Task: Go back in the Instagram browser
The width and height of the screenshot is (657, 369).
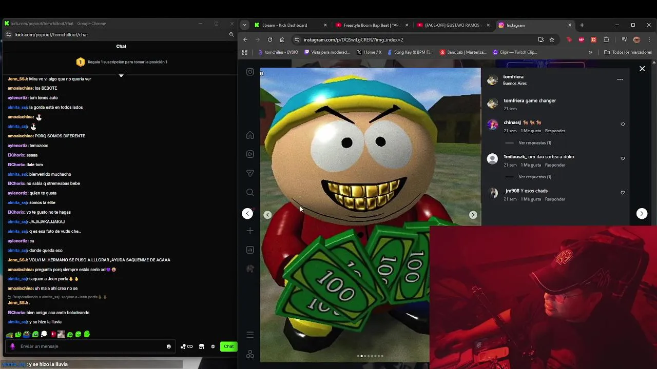Action: [x=245, y=39]
